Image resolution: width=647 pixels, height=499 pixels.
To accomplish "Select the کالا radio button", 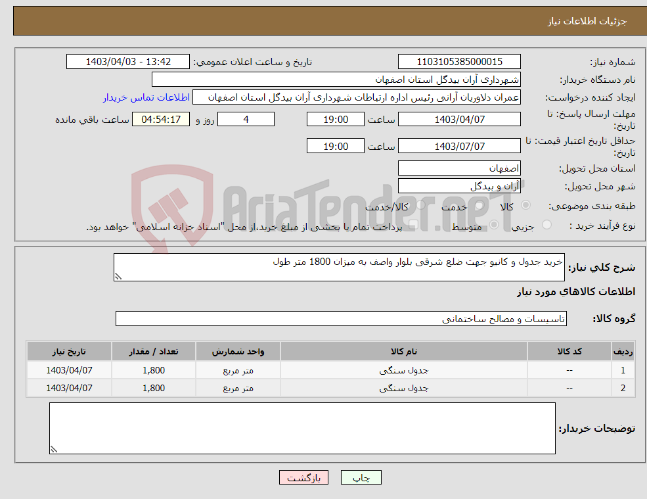I will click(525, 205).
